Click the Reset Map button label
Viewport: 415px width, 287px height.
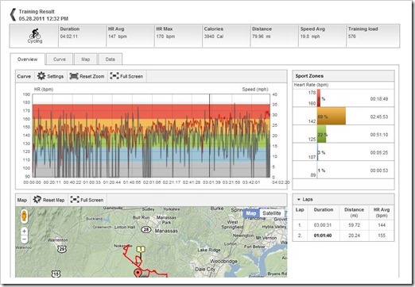(x=53, y=200)
